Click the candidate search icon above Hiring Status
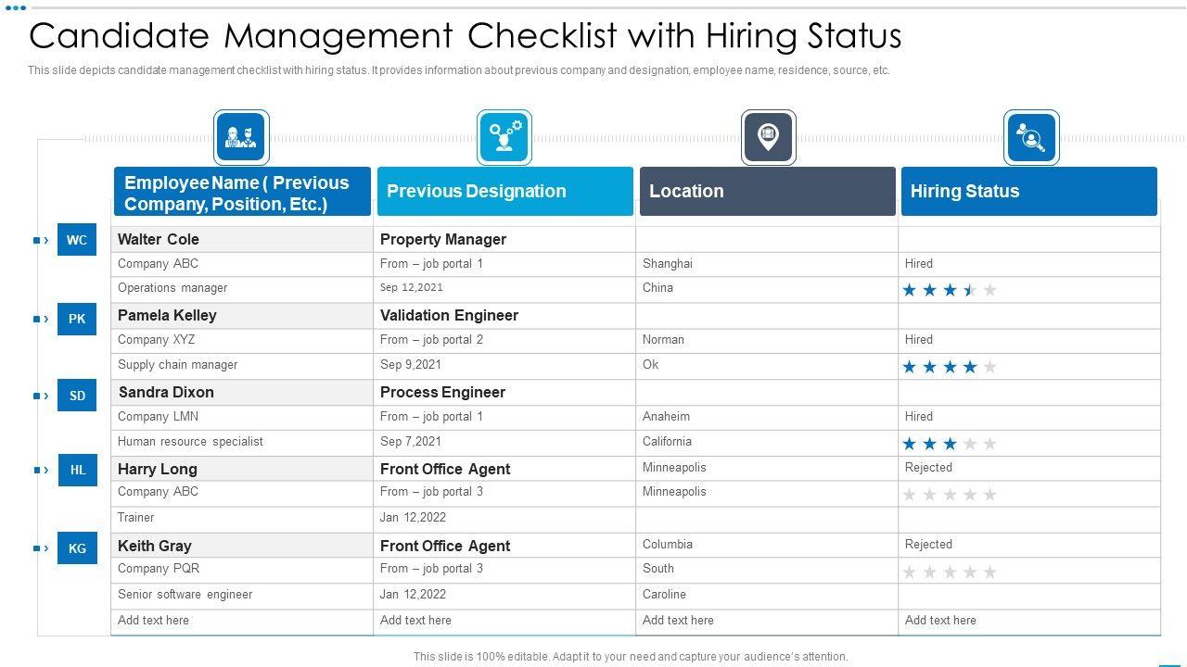Viewport: 1187px width, 667px height. [1031, 137]
